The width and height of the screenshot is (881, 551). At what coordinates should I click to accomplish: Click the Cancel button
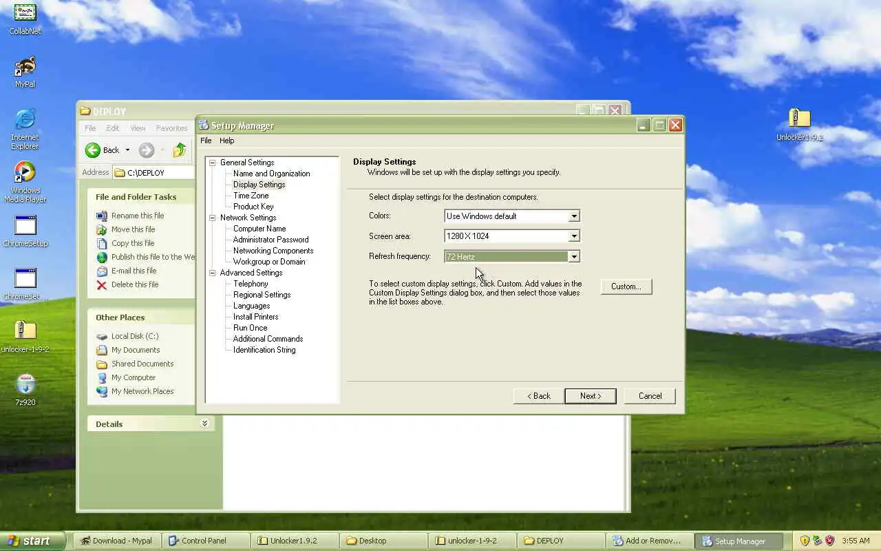[650, 396]
